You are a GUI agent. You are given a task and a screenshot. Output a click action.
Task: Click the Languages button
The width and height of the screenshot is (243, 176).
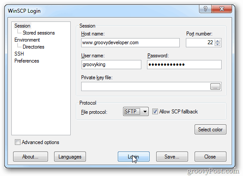coord(70,157)
